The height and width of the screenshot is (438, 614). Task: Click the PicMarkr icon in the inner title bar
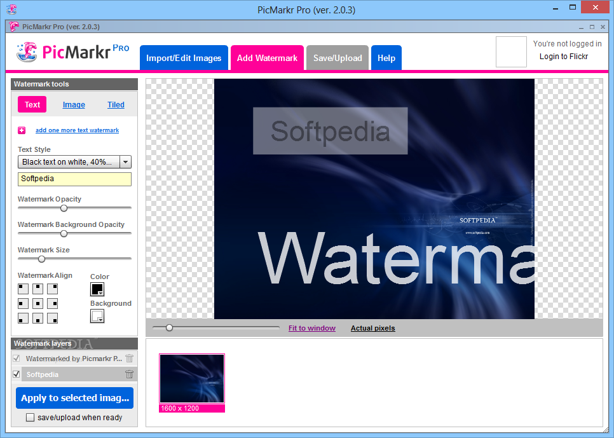(x=14, y=27)
